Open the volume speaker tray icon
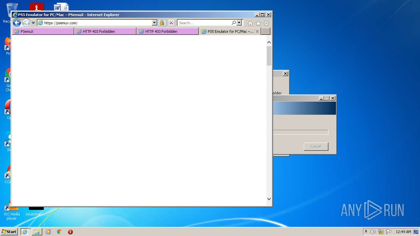This screenshot has height=236, width=420. (x=373, y=232)
